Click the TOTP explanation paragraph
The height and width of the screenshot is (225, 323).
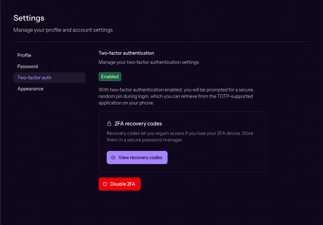click(x=176, y=96)
